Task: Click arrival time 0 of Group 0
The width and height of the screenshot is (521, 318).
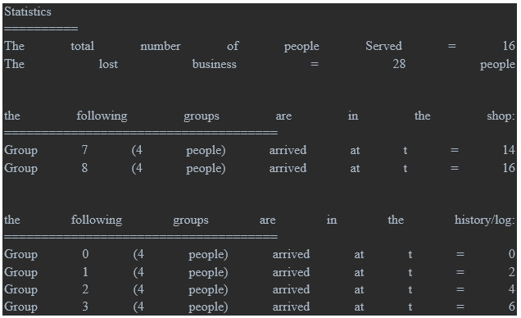Action: coord(512,254)
